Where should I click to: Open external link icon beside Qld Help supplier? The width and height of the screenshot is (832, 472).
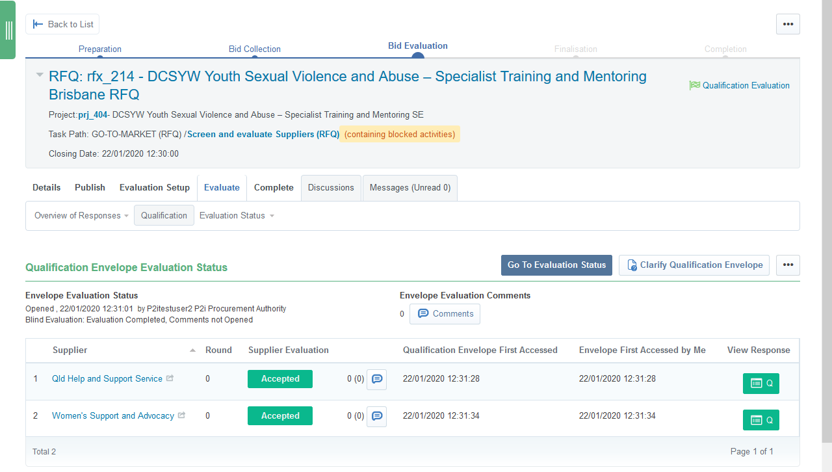coord(170,378)
